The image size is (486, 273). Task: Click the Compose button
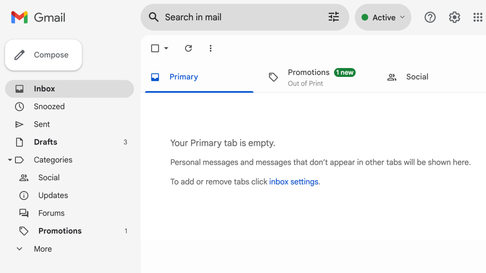pos(43,55)
